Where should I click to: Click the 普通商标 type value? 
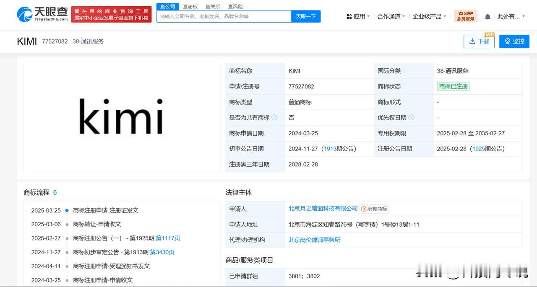pyautogui.click(x=300, y=102)
